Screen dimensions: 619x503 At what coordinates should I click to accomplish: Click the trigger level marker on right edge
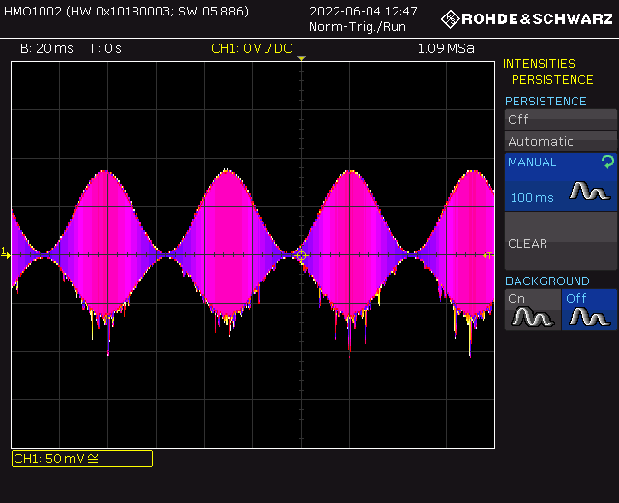click(x=488, y=255)
